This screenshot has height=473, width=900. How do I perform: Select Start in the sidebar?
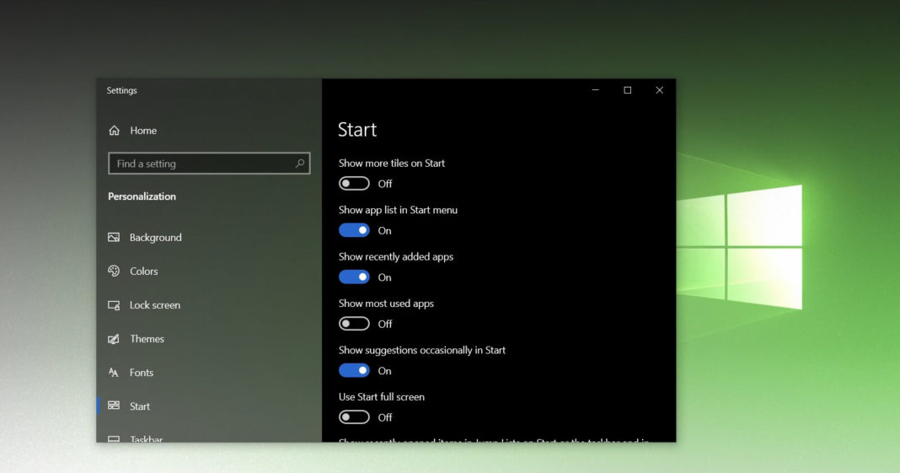(209, 406)
